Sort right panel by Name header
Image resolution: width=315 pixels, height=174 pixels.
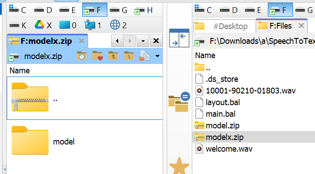pyautogui.click(x=205, y=55)
